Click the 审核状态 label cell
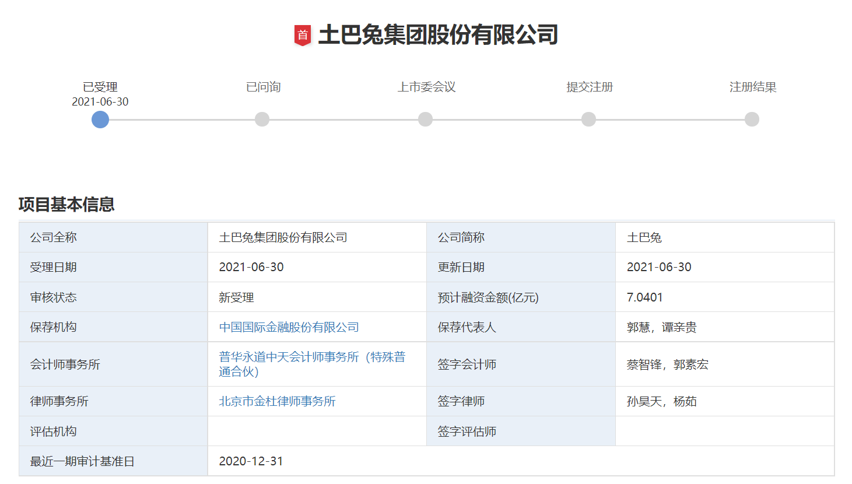The height and width of the screenshot is (484, 852). [x=113, y=297]
